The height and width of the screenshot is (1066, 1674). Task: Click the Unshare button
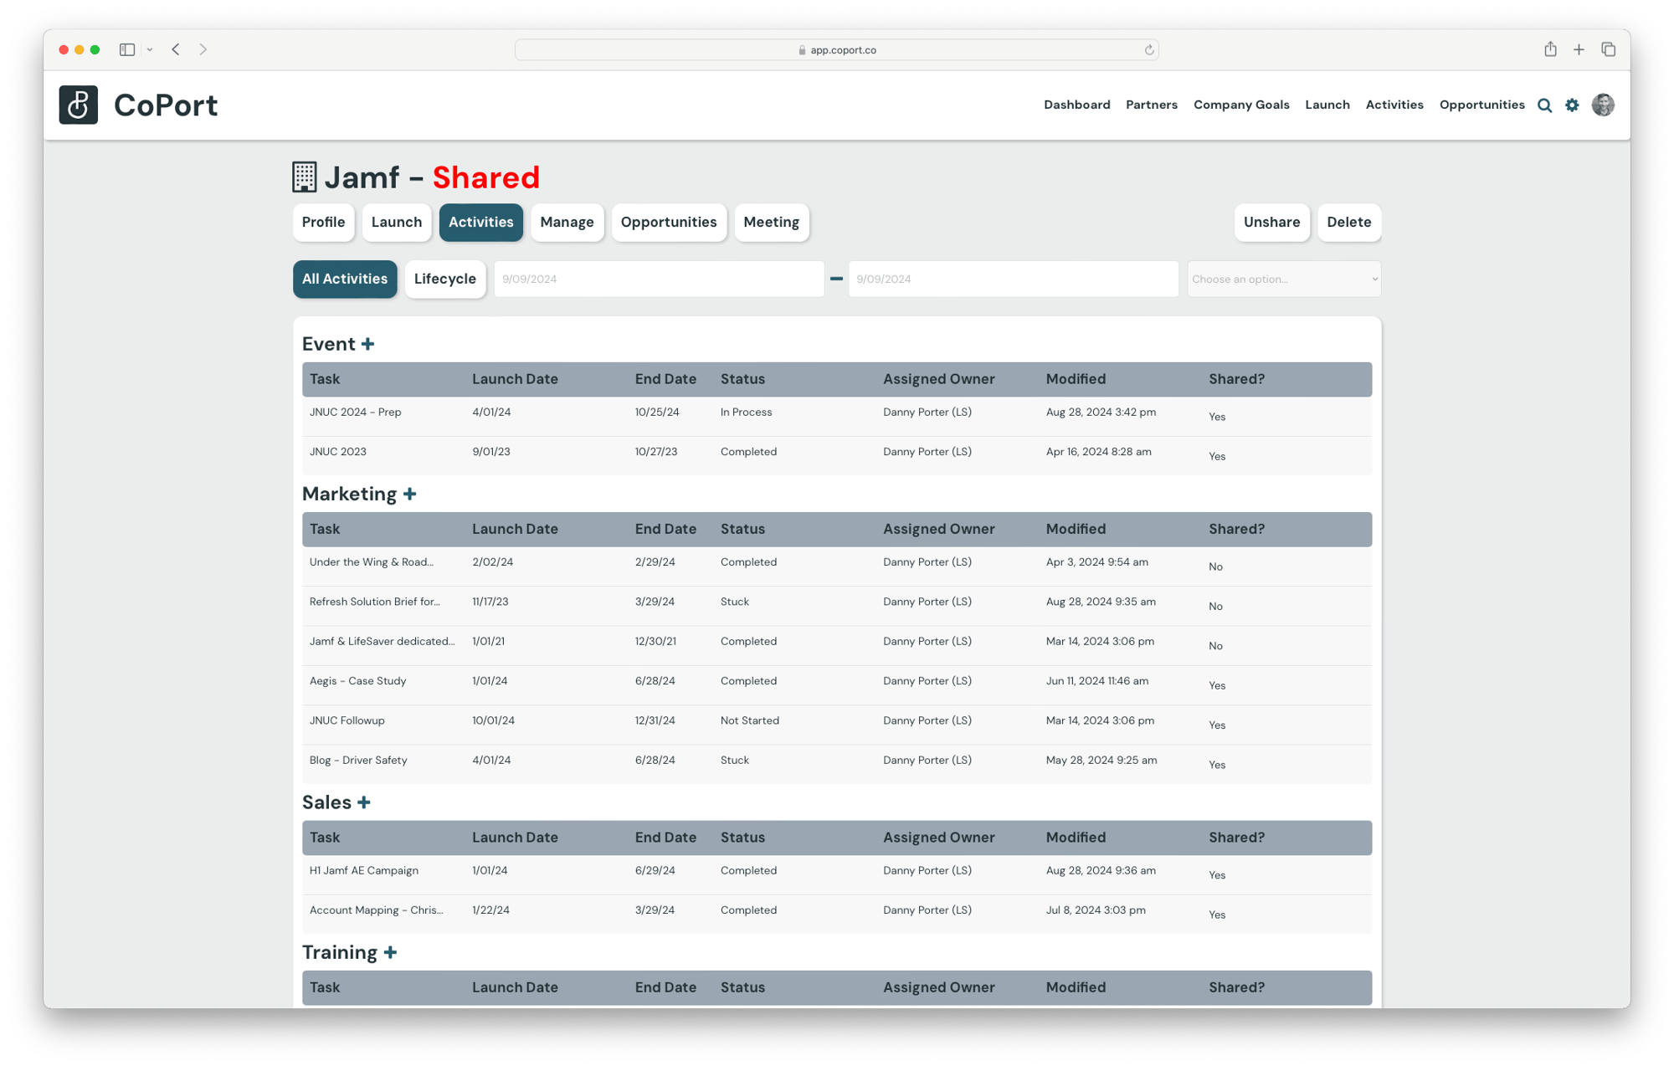click(x=1271, y=222)
